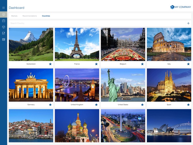Open the Switzerland Matterhorn thumbnail

click(31, 44)
